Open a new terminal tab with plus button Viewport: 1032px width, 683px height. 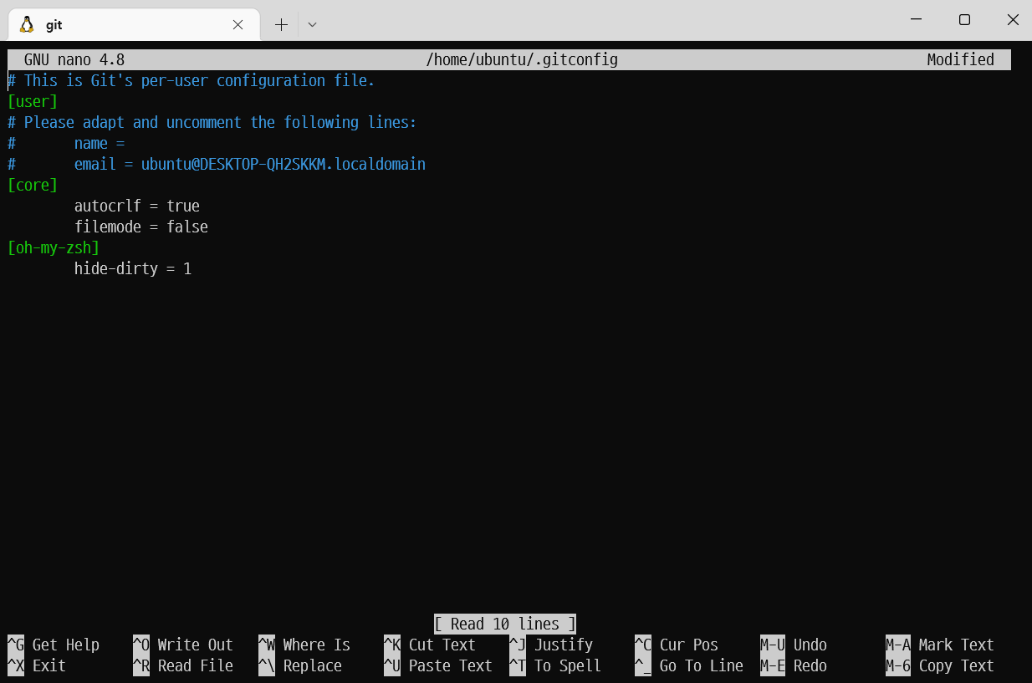281,24
